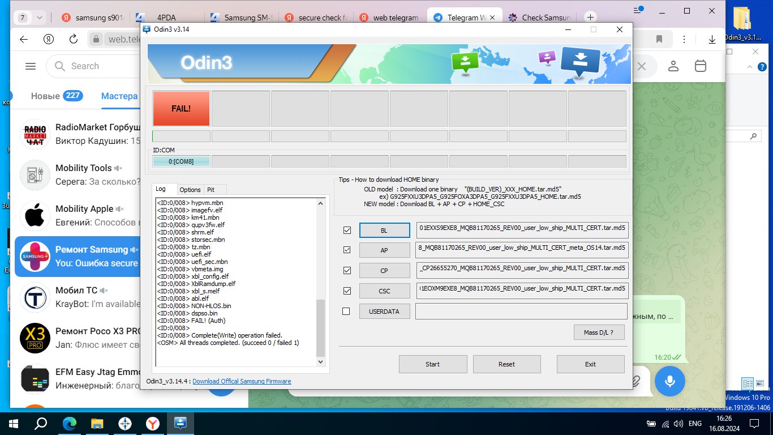Uncheck the CP file checkbox
Image resolution: width=773 pixels, height=435 pixels.
[347, 270]
